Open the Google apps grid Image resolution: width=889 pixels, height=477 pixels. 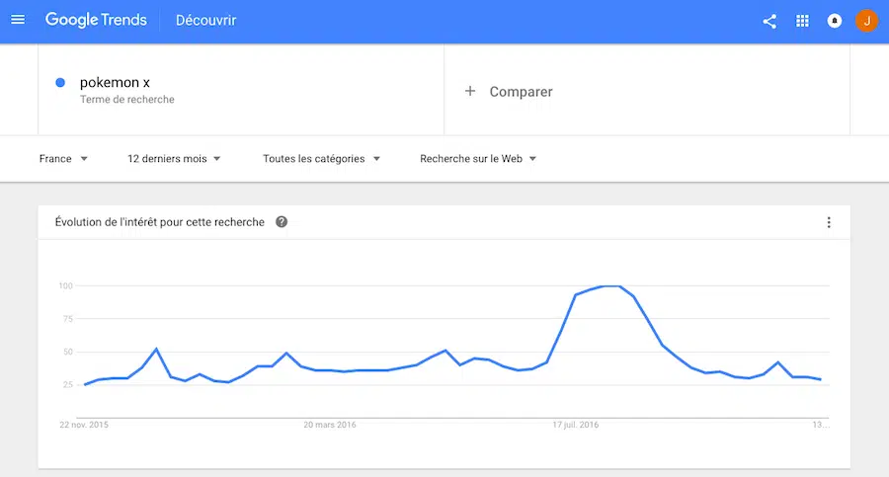[x=802, y=21]
